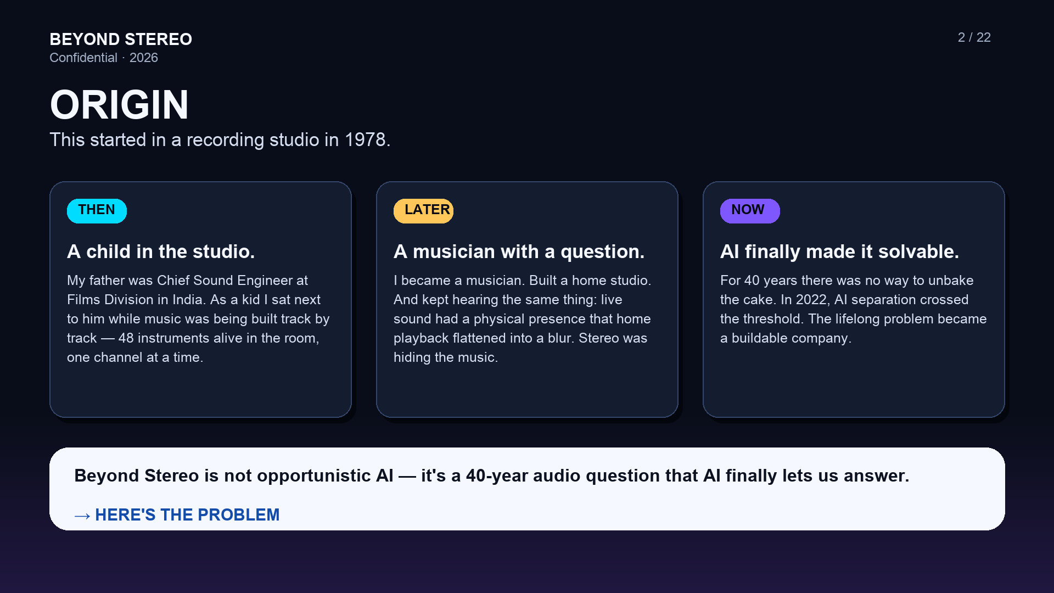Click the THEN badge
This screenshot has width=1054, height=593.
tap(97, 211)
